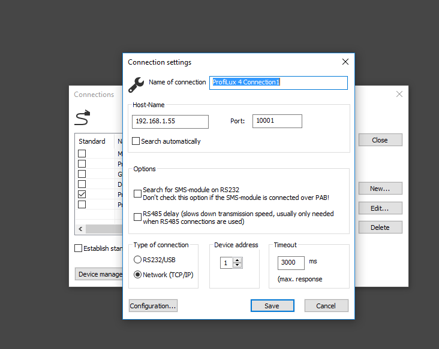
Task: Click the cable connection icon in Connections window
Action: (x=82, y=118)
